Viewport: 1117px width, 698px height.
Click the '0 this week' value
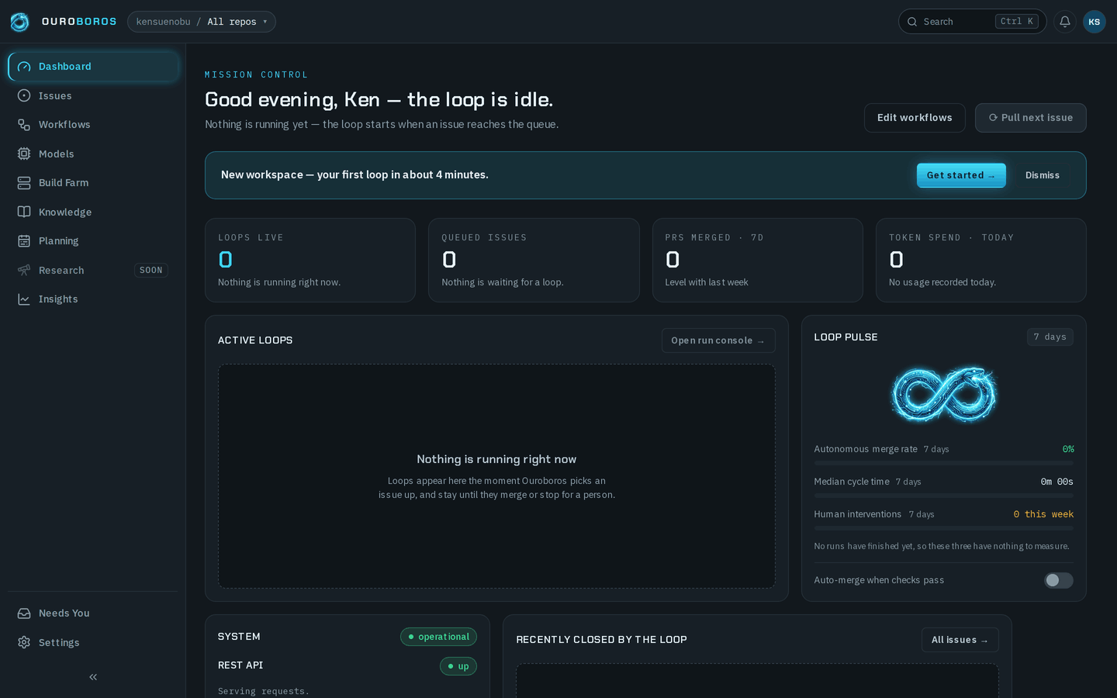point(1043,514)
